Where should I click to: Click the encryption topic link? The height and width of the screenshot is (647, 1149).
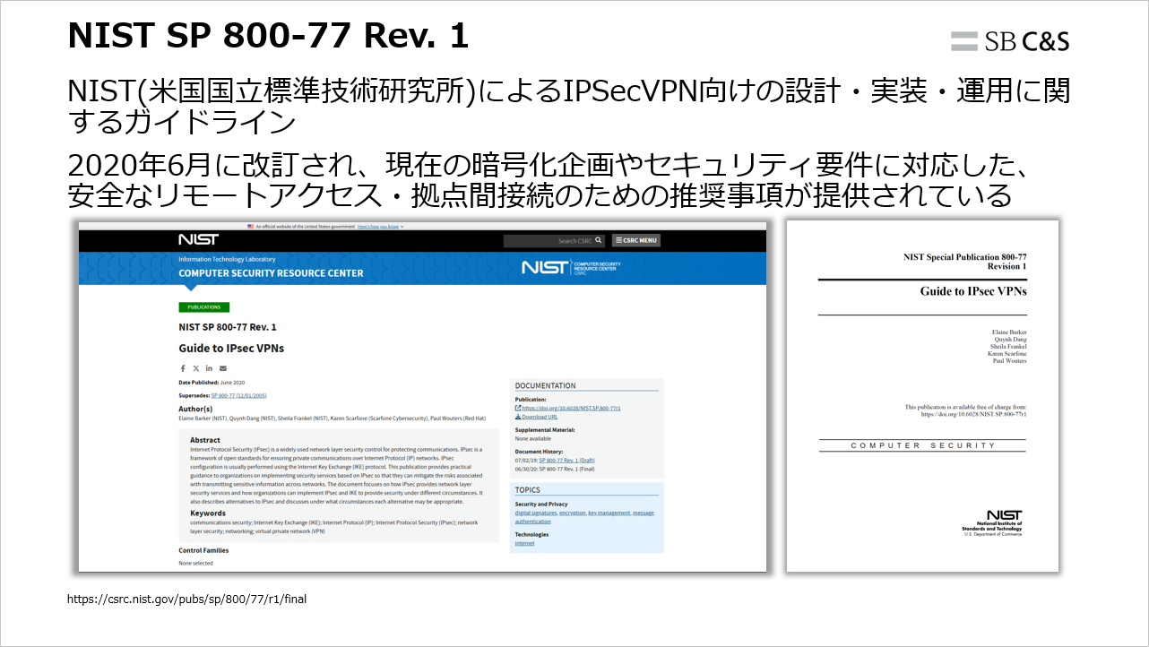pyautogui.click(x=573, y=513)
